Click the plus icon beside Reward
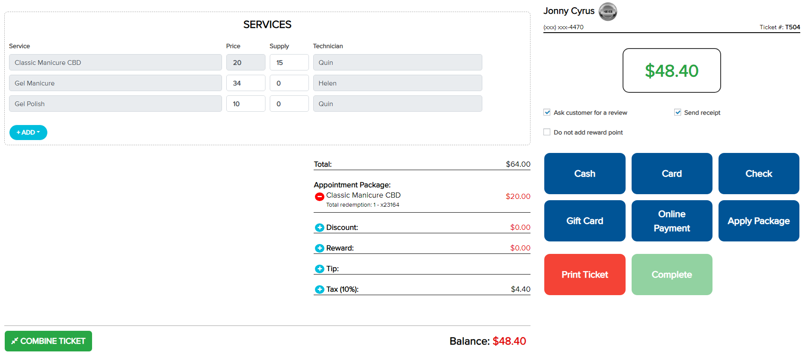This screenshot has height=357, width=805. (319, 248)
